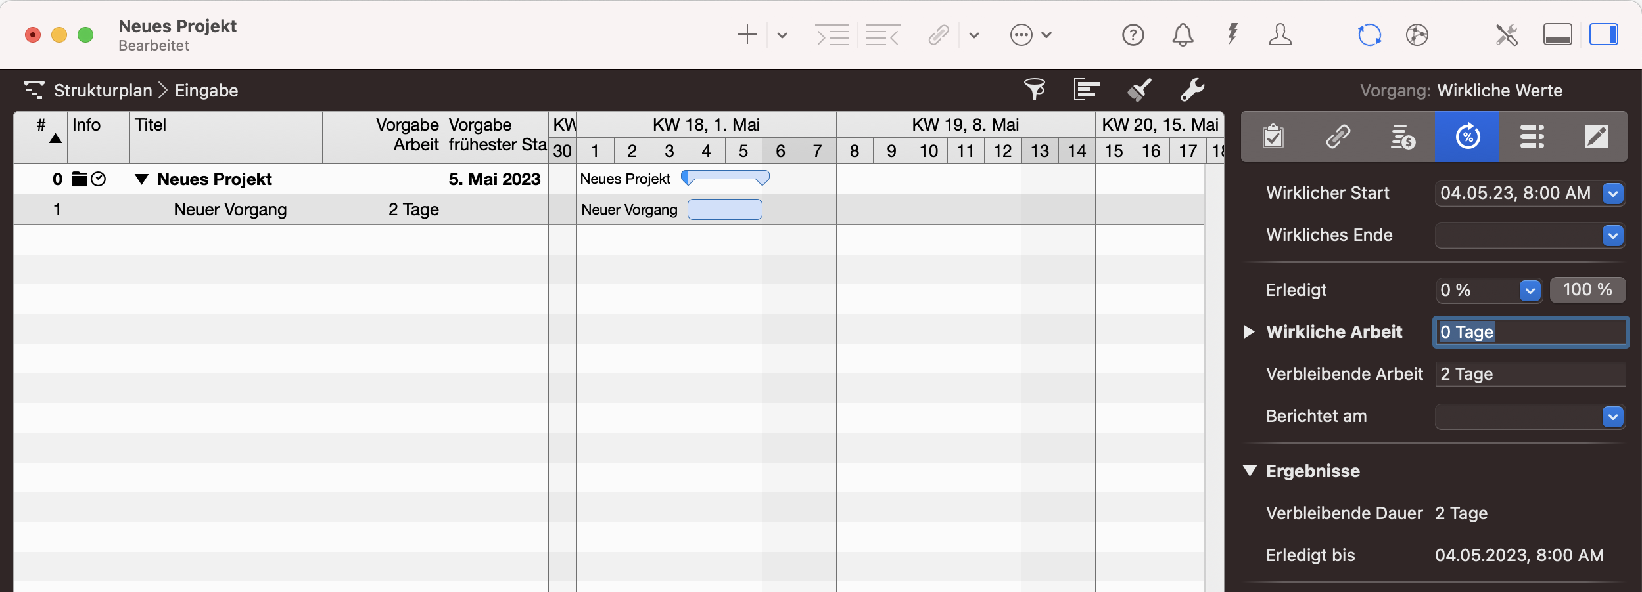Screen dimensions: 1642x592
Task: Click the sync arrows icon
Action: click(x=1369, y=35)
